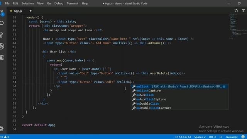Choose the onClick autocomplete suggestion

point(179,86)
